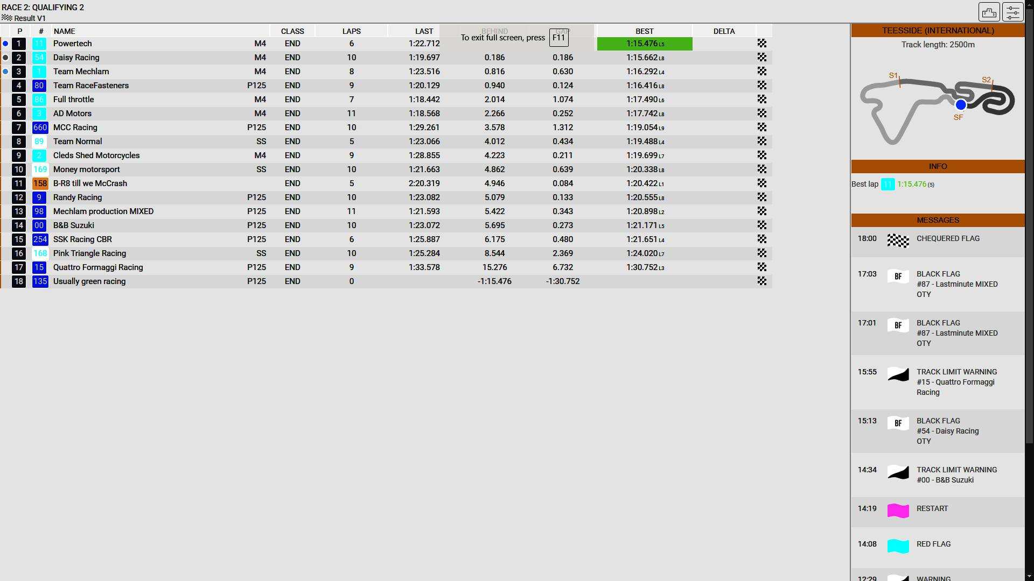
Task: Click the cyan Red Flag icon
Action: (x=898, y=546)
